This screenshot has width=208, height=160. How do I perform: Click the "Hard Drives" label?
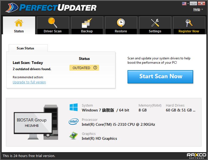(x=175, y=105)
